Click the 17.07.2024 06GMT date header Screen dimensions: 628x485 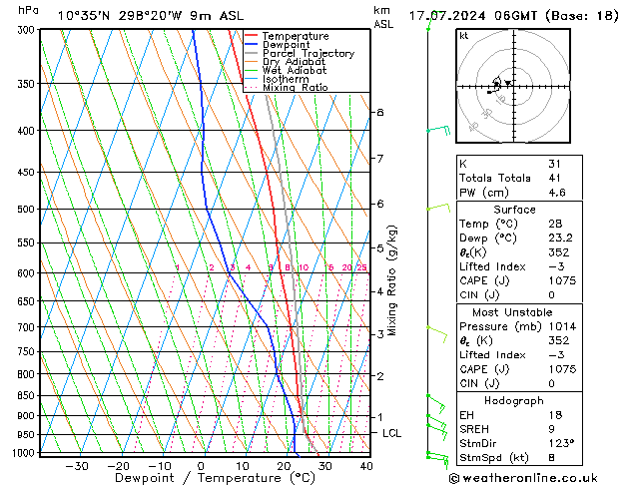[472, 16]
